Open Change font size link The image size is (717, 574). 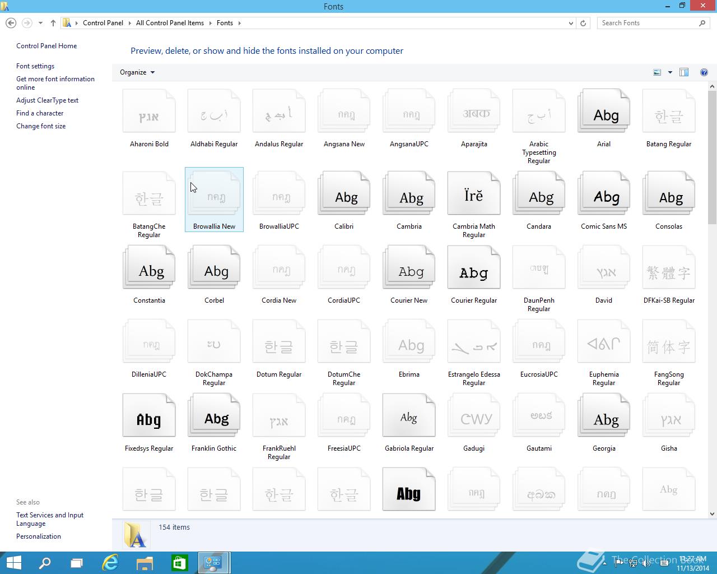[41, 126]
